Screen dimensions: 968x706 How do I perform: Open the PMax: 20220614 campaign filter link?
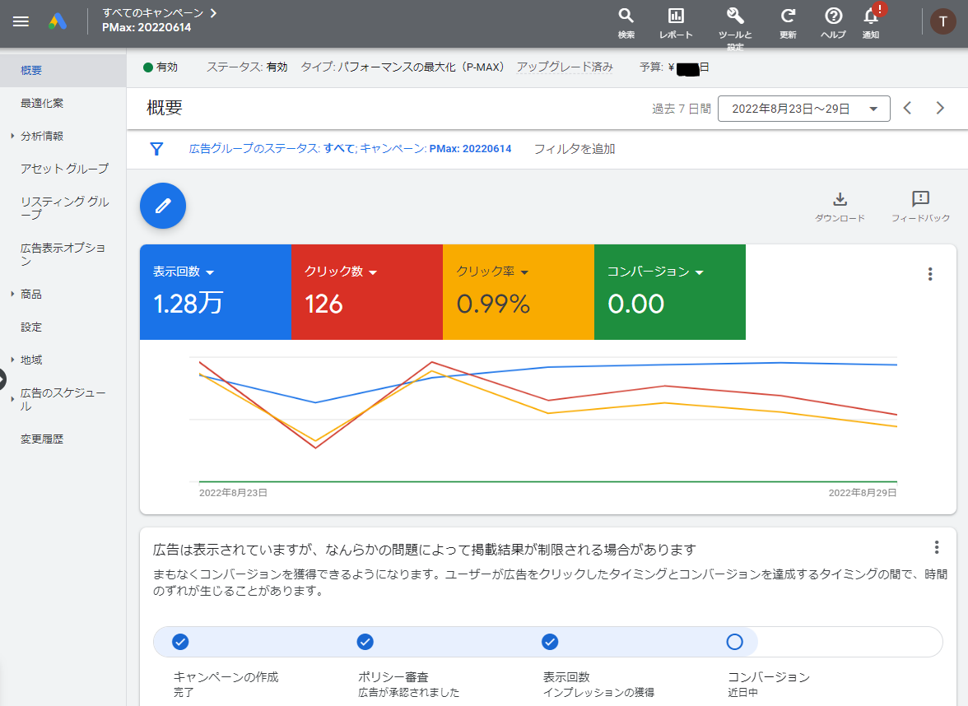click(x=472, y=149)
